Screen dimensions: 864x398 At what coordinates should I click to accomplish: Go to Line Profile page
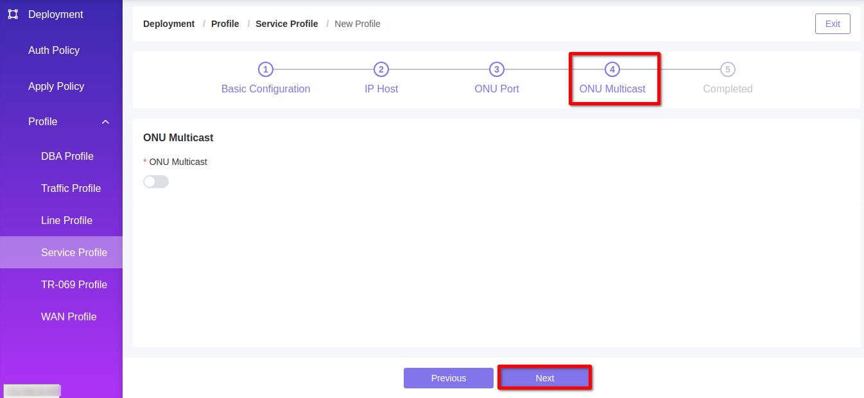[x=67, y=220]
